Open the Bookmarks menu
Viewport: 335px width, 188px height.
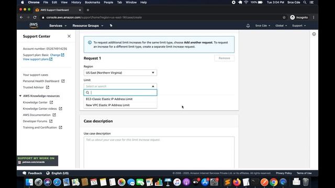point(92,2)
